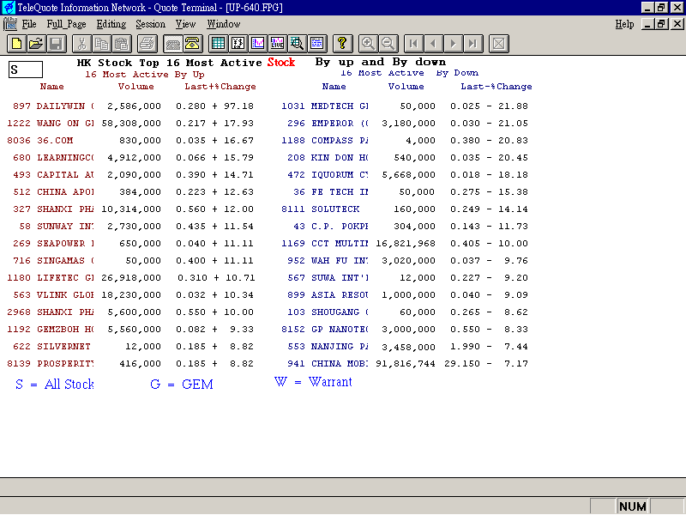The height and width of the screenshot is (515, 686).
Task: Go to next page arrow icon
Action: coord(454,44)
